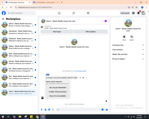This screenshot has width=149, height=119.
Task: Choose a GIF icon in composer
Action: coord(53,109)
